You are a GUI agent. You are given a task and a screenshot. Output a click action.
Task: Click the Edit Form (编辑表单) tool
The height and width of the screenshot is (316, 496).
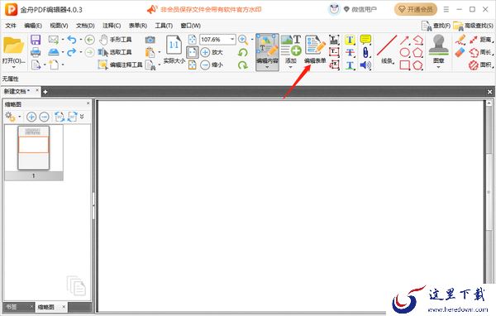click(315, 50)
